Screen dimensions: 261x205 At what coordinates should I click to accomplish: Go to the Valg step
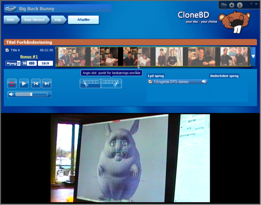pyautogui.click(x=58, y=19)
